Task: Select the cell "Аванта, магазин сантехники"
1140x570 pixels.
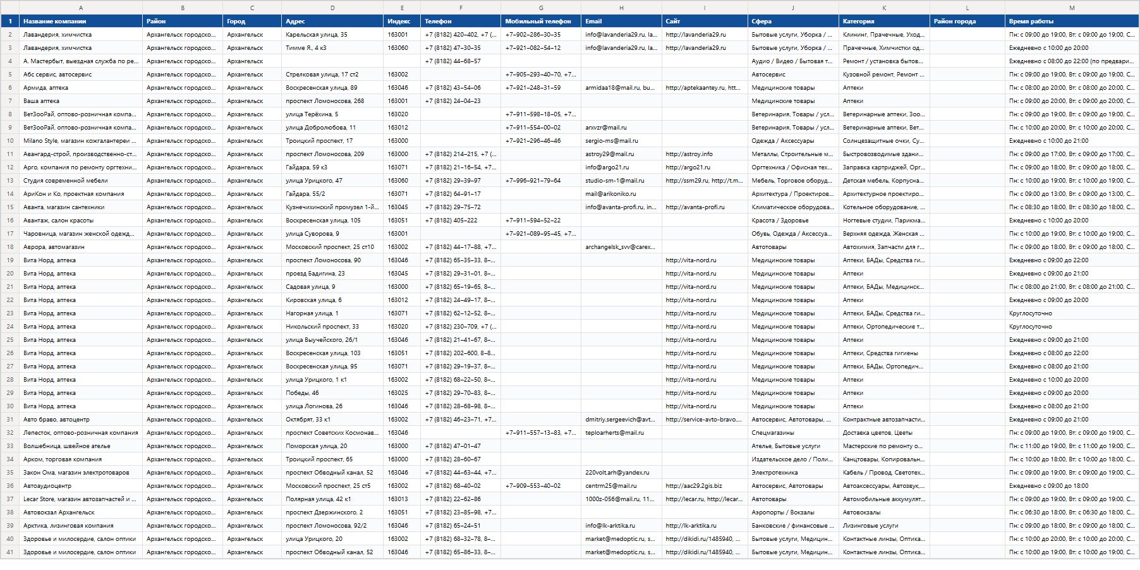Action: pos(81,207)
